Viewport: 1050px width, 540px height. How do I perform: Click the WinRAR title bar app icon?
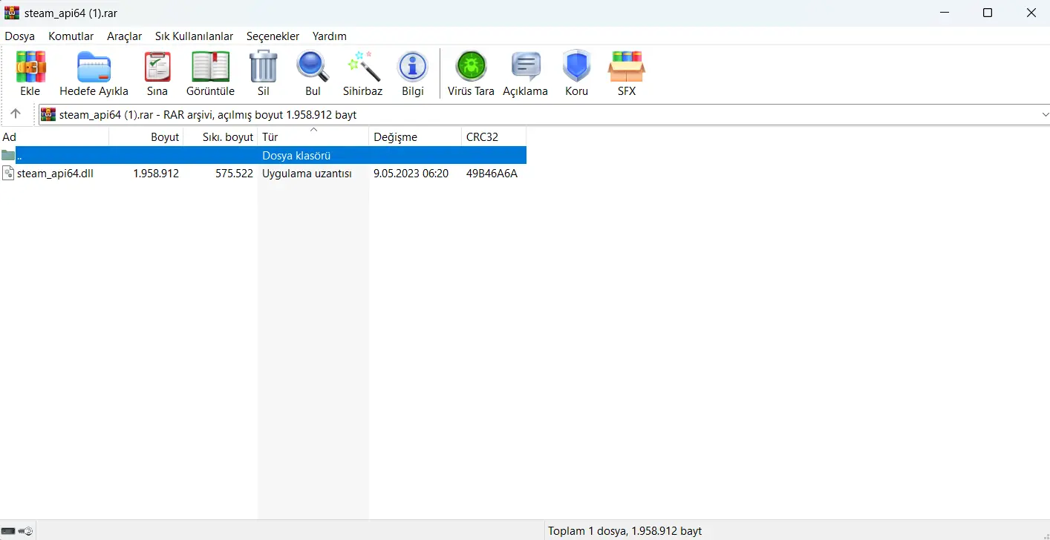pos(12,13)
